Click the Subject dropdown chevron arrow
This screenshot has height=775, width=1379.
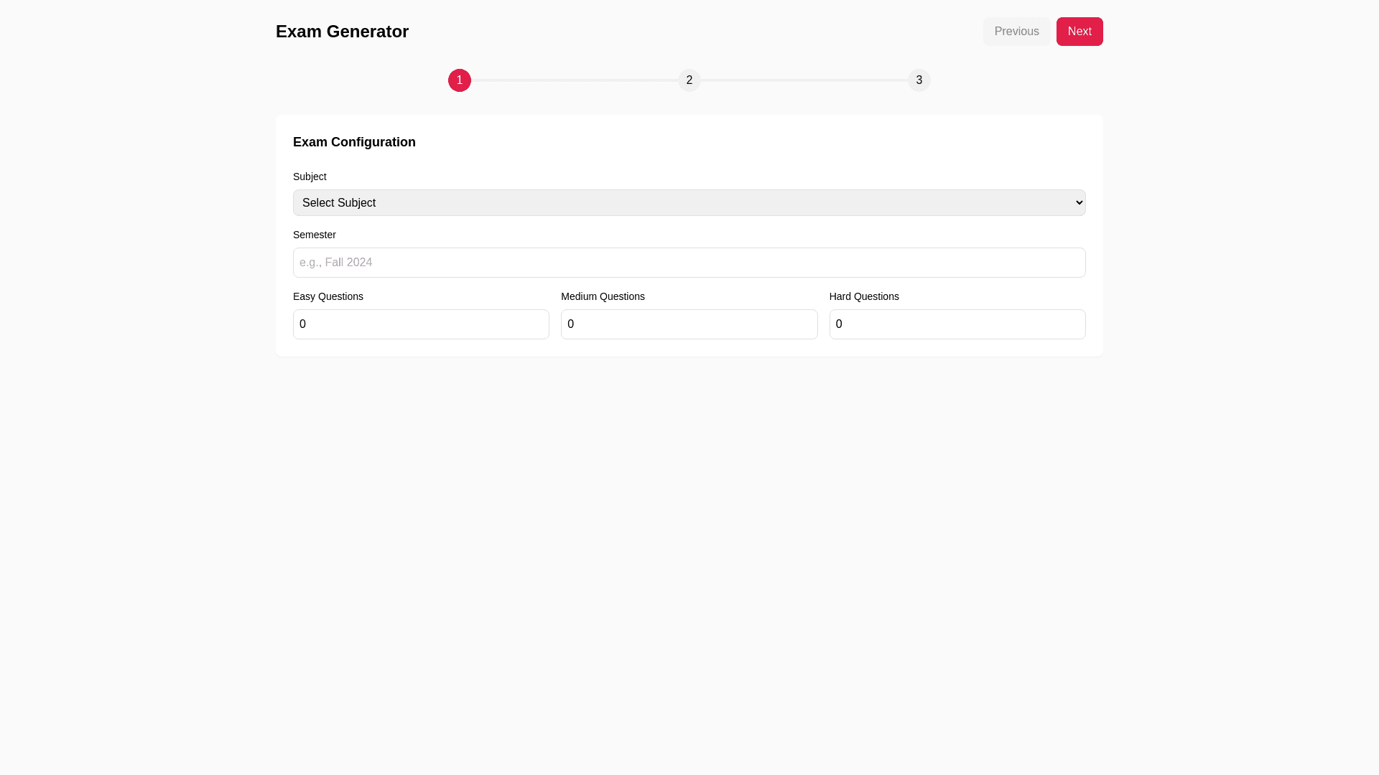pyautogui.click(x=1079, y=203)
